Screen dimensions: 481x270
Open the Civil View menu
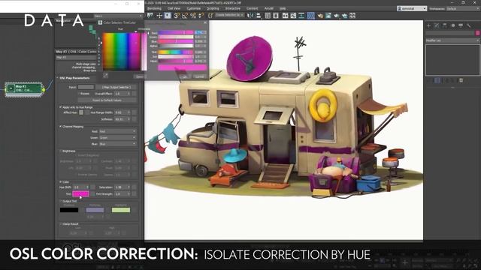(174, 8)
